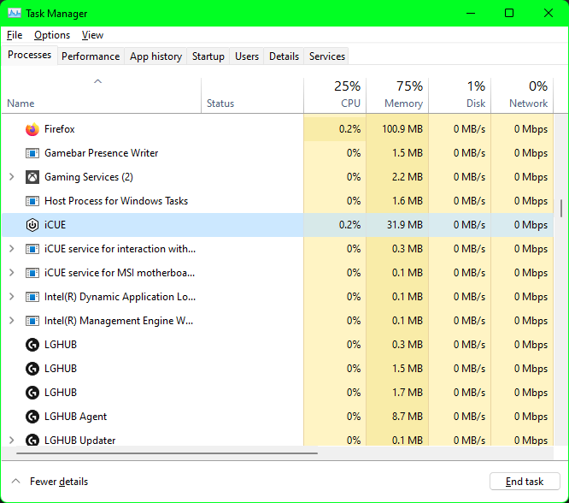
Task: Sort by the Memory column header
Action: pyautogui.click(x=397, y=95)
